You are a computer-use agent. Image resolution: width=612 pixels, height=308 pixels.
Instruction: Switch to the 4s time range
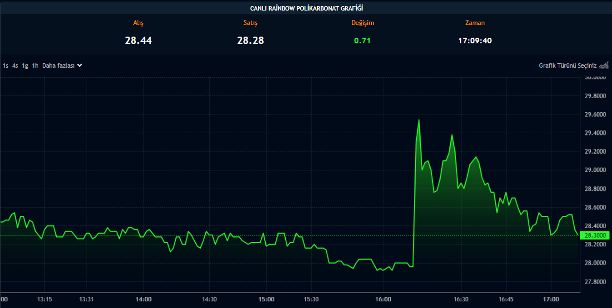[x=15, y=65]
